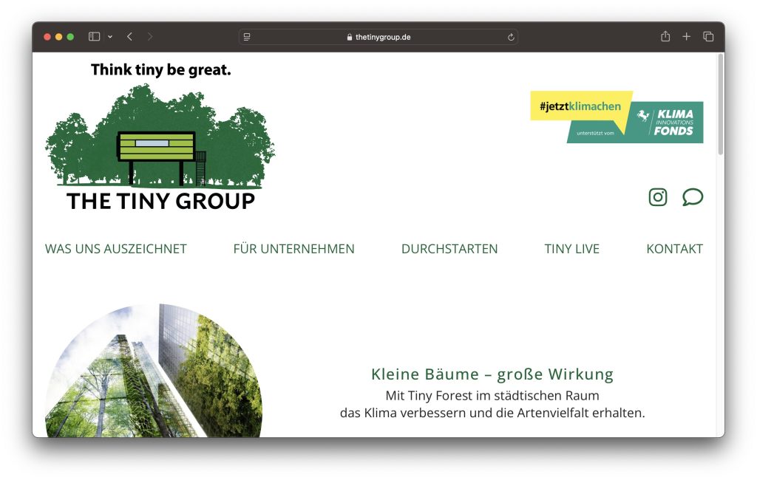The height and width of the screenshot is (480, 757).
Task: Click the Mit Tiny Forest im städtischen Raum line
Action: pyautogui.click(x=492, y=396)
